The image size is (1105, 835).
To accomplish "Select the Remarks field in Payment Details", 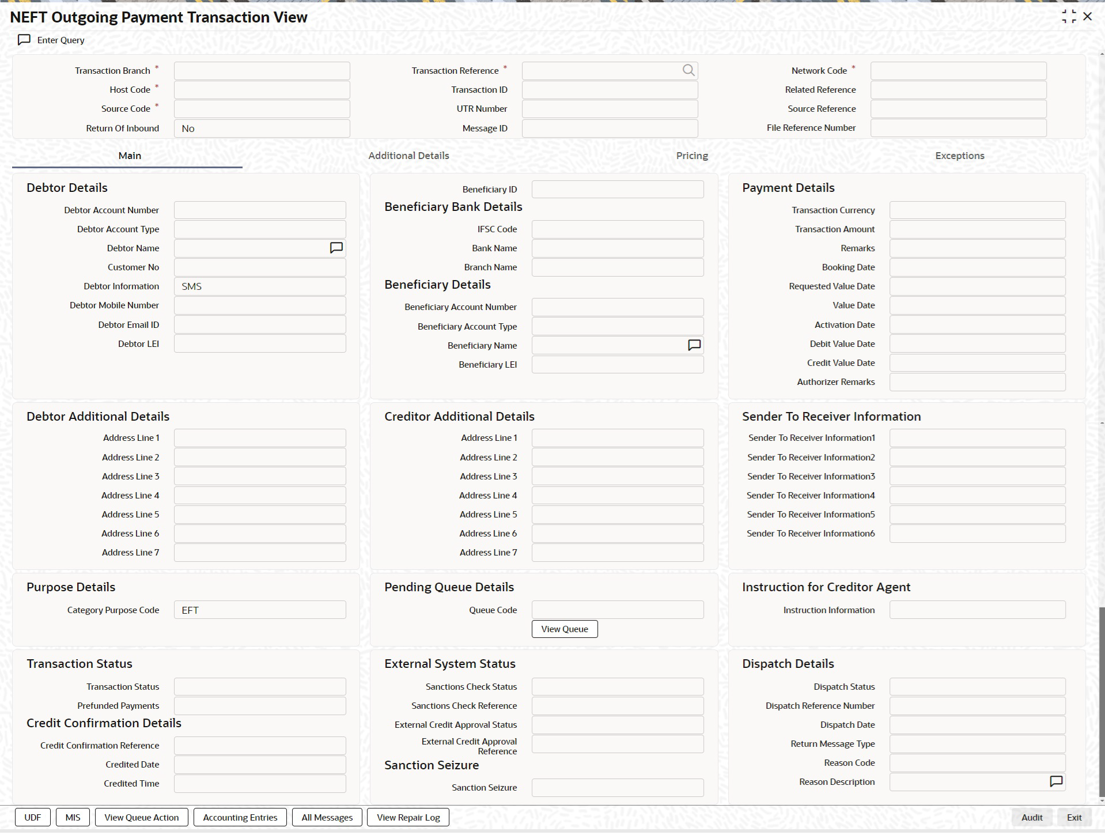I will tap(977, 248).
